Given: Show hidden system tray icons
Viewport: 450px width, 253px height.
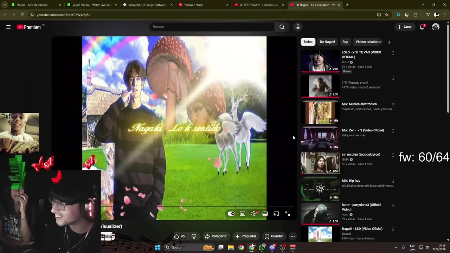Looking at the screenshot, I should pos(396,247).
